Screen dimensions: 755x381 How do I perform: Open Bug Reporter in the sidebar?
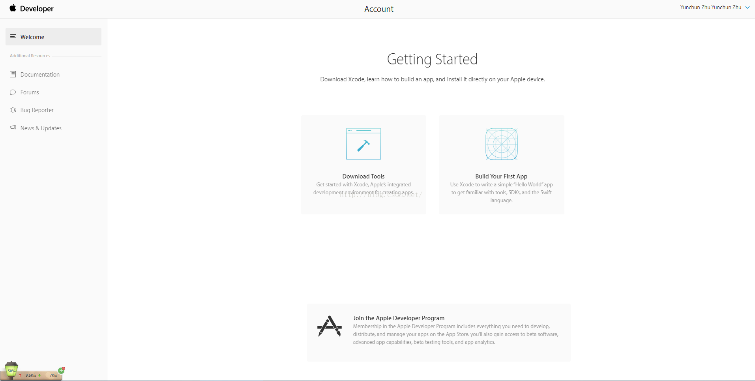point(37,110)
